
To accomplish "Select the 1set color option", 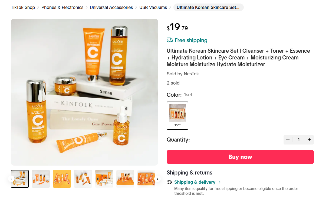I will coord(177,115).
